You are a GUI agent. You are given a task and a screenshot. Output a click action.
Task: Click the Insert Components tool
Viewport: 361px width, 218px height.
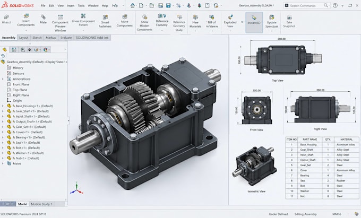26,20
